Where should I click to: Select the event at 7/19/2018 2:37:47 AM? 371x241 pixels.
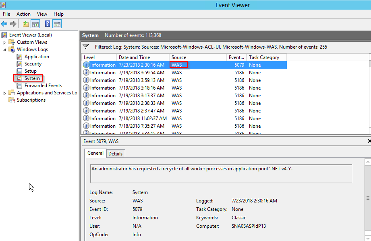[184, 111]
